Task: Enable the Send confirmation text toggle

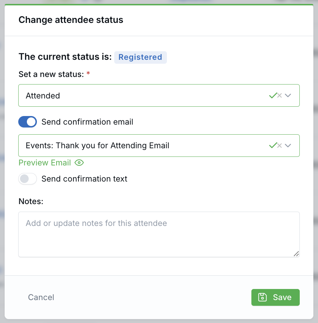Action: coord(28,179)
